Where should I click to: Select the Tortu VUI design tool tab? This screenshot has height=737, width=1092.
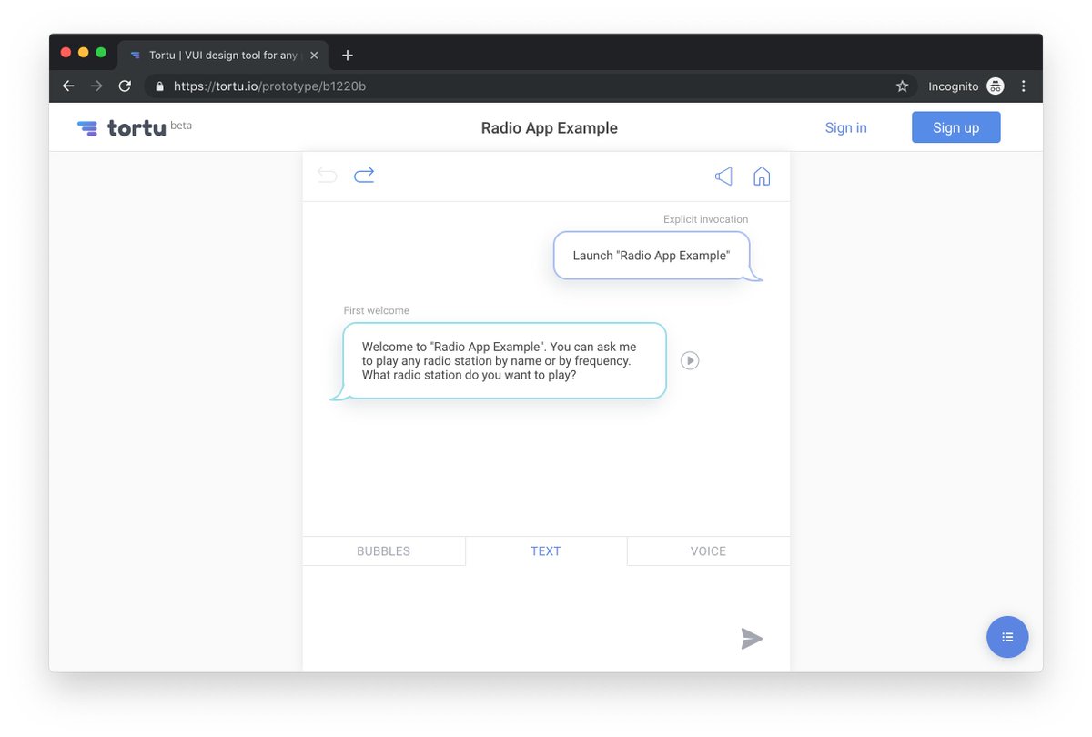pyautogui.click(x=221, y=56)
